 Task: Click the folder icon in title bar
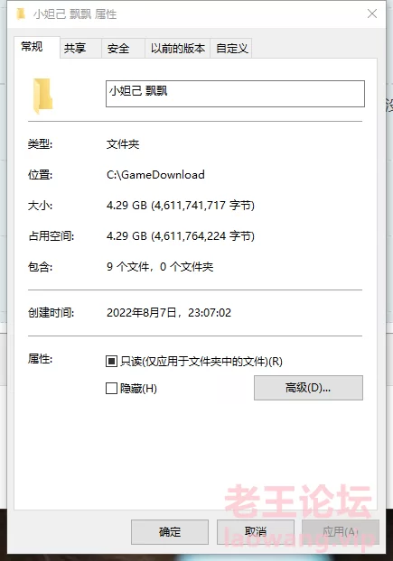coord(21,14)
